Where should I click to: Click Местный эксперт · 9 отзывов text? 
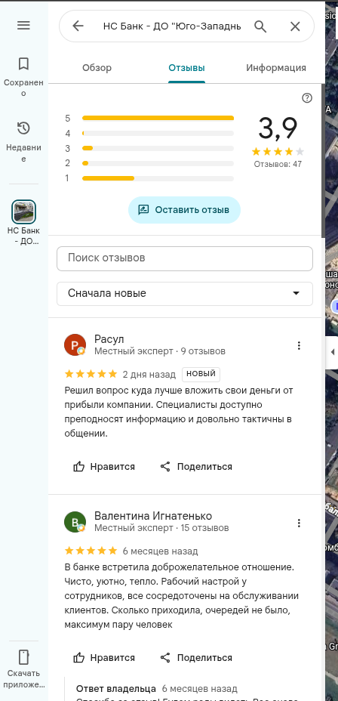pyautogui.click(x=160, y=351)
